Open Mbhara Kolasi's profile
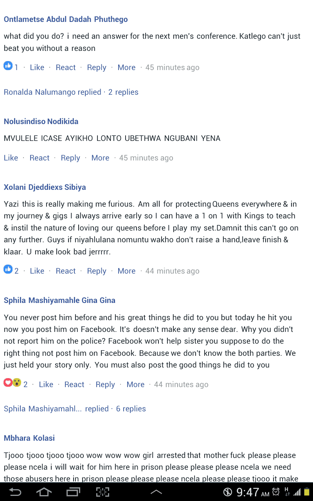 pyautogui.click(x=29, y=438)
